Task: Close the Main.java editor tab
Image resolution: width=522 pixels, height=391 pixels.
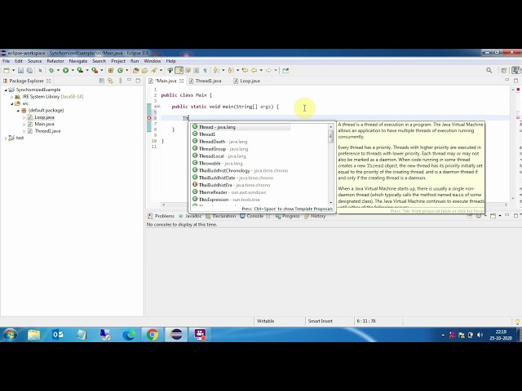Action: pos(181,81)
